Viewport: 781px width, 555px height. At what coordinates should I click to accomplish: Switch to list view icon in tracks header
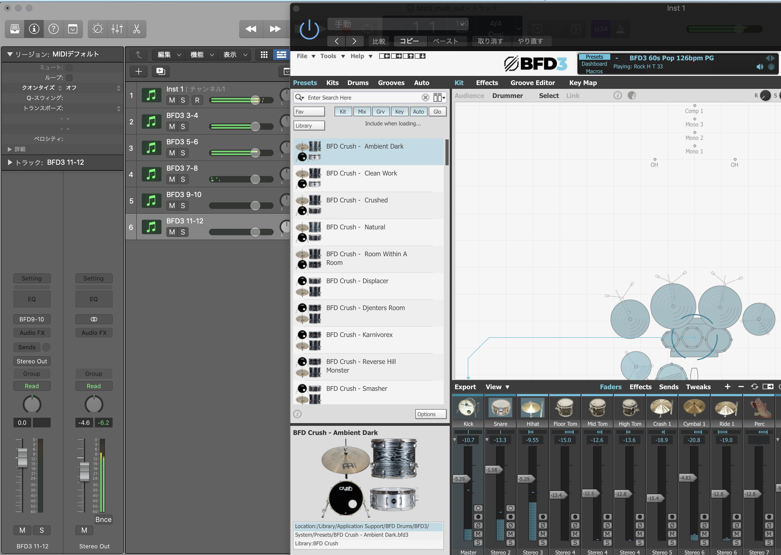(x=281, y=55)
